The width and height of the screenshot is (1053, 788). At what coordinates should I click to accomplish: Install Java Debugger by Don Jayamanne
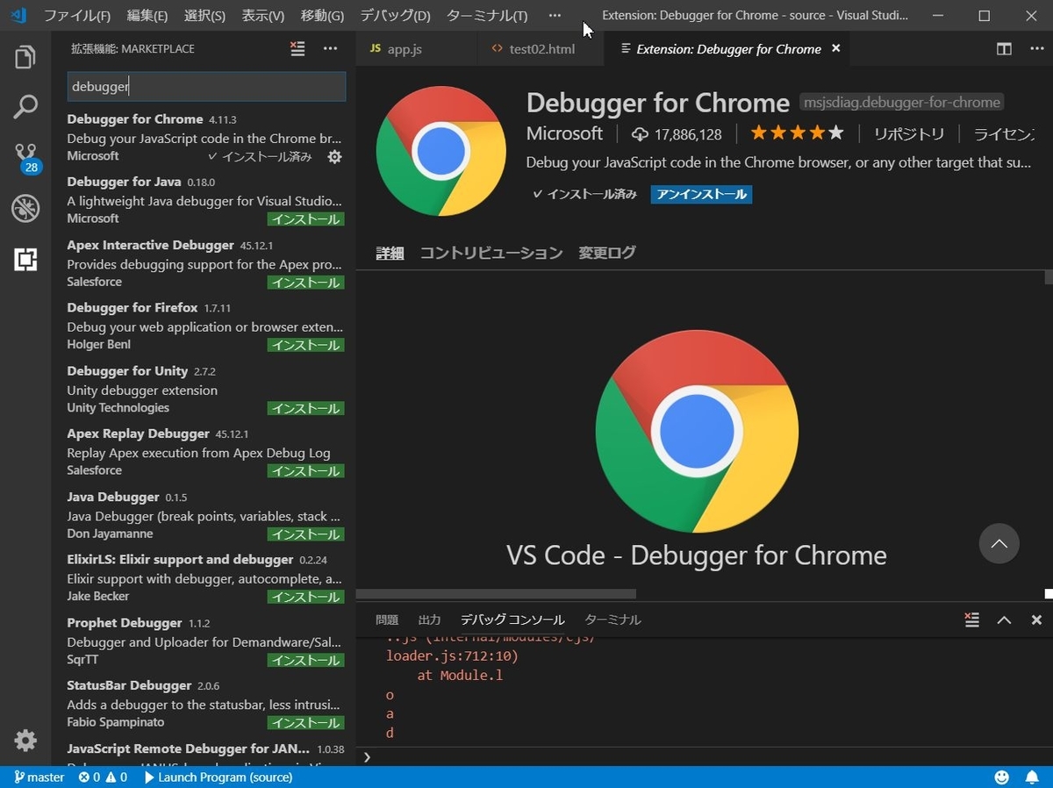(305, 534)
